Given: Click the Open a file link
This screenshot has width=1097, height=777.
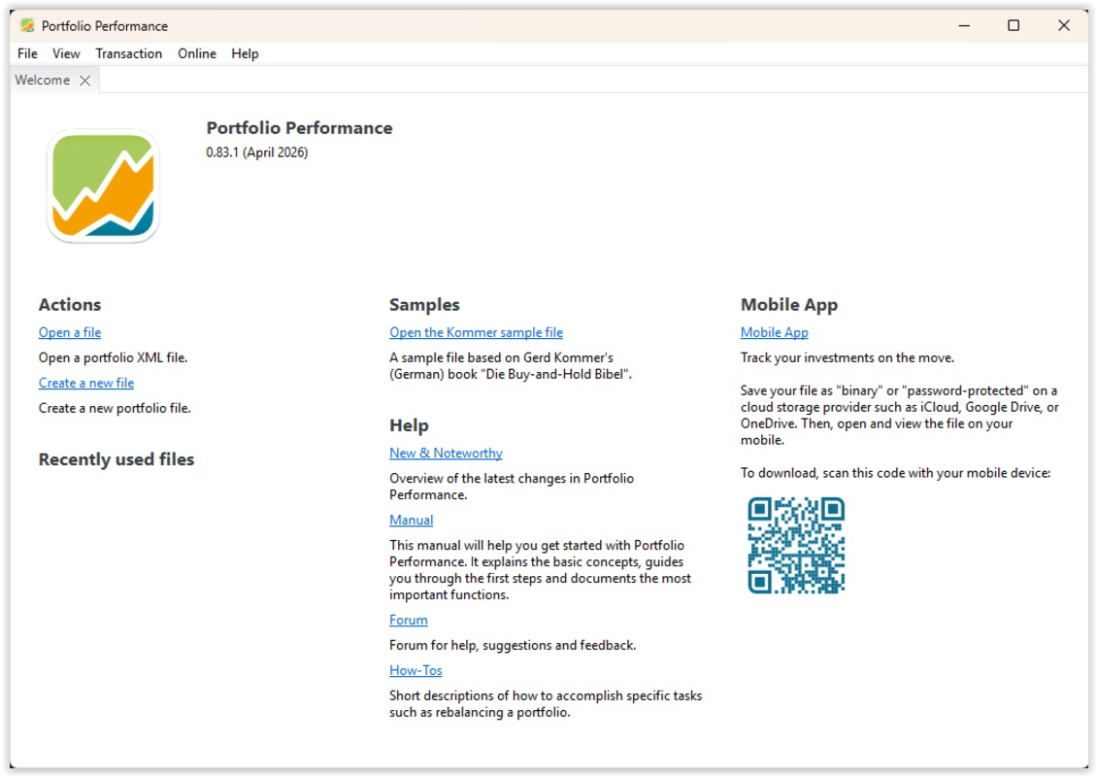Looking at the screenshot, I should coord(70,332).
